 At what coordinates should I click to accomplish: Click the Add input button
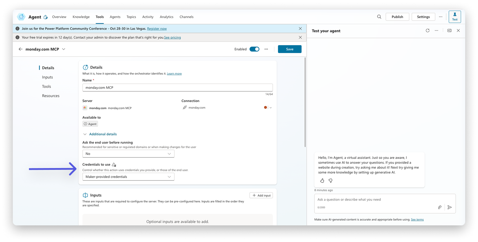click(x=261, y=195)
